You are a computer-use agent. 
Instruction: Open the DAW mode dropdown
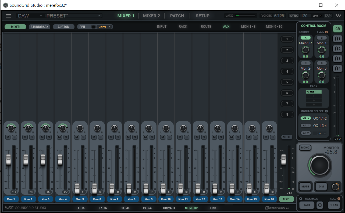(30, 16)
